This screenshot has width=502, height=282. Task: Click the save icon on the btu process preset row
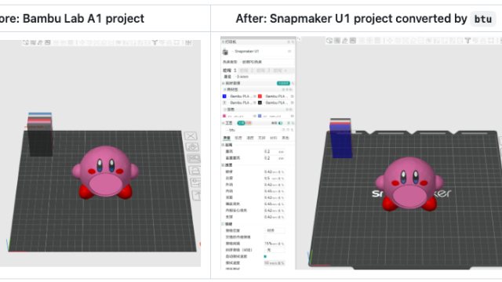pos(283,130)
